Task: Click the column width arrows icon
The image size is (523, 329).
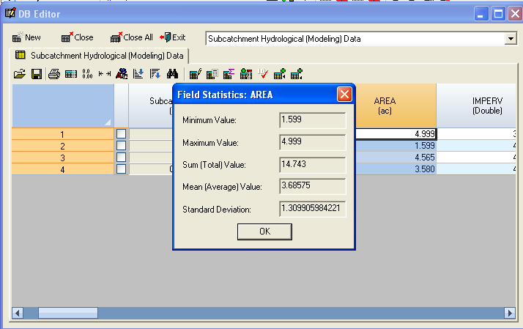Action: click(x=105, y=74)
